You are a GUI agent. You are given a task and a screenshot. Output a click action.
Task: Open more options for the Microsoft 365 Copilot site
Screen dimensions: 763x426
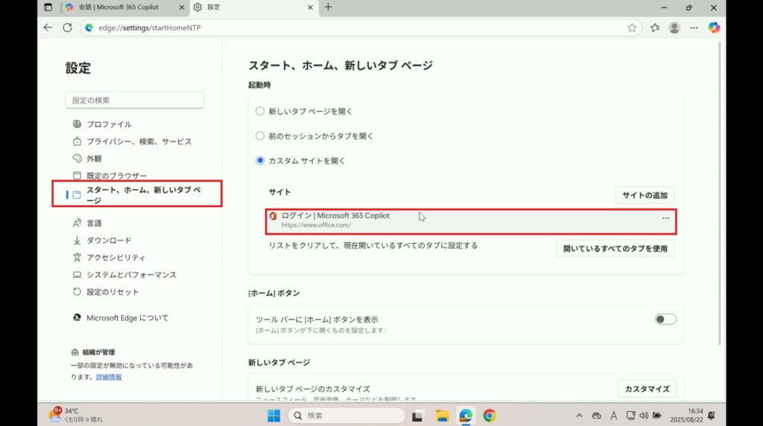pos(665,218)
